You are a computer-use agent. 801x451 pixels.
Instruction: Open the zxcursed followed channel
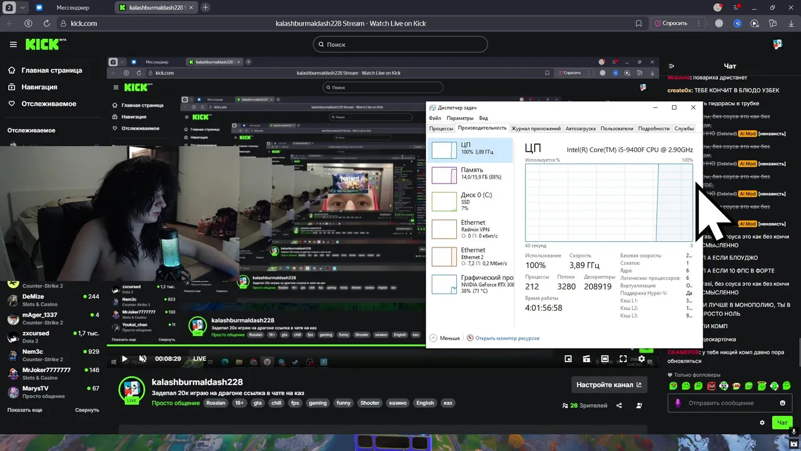[53, 337]
